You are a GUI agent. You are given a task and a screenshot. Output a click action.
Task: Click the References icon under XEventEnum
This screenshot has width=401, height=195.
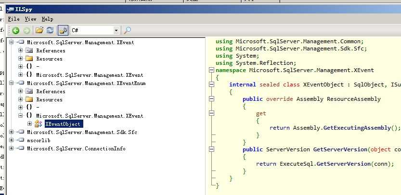(x=29, y=91)
